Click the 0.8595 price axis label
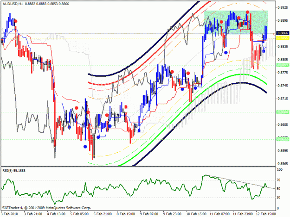Screen dimensions: 290x217 tap(283, 151)
